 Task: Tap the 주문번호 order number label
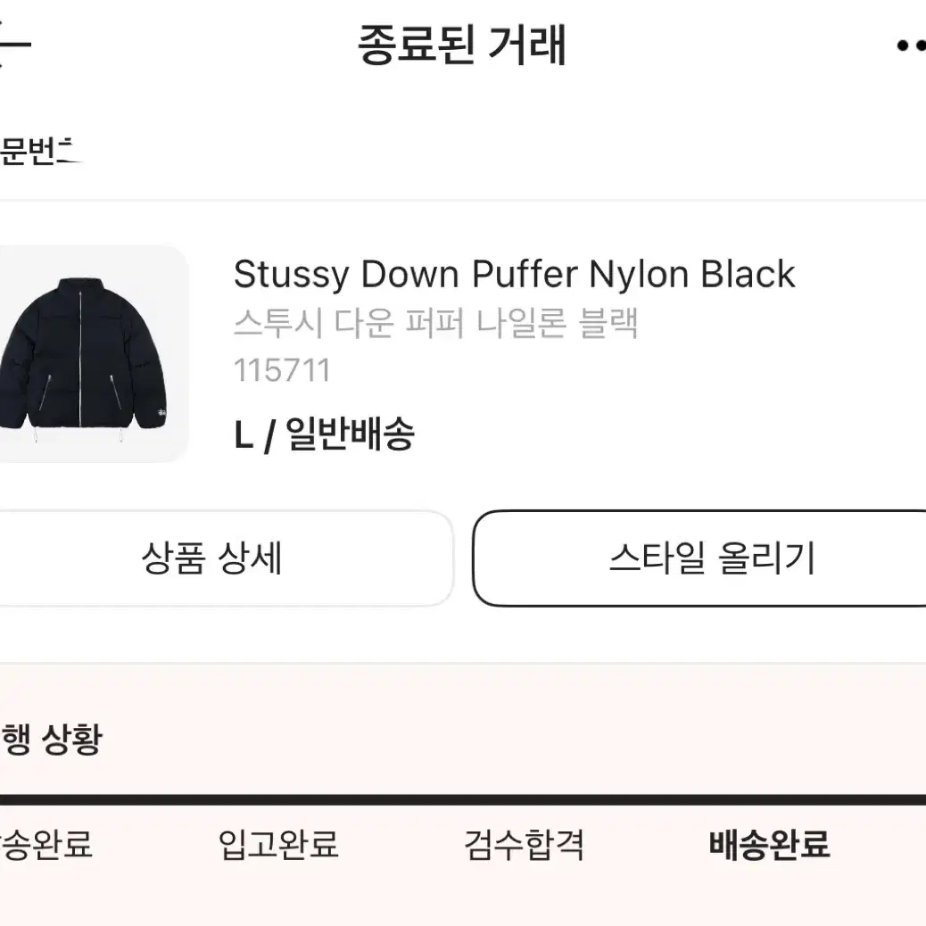(39, 151)
